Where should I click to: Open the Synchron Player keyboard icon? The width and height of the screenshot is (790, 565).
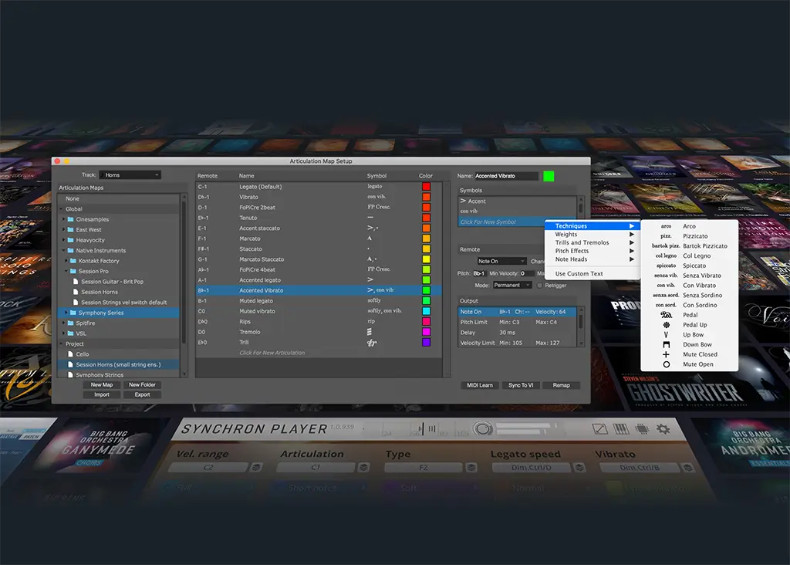(620, 429)
